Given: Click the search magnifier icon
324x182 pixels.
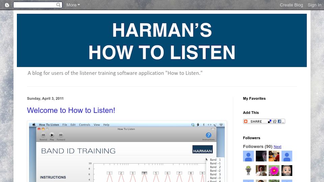Looking at the screenshot, I should tap(59, 5).
